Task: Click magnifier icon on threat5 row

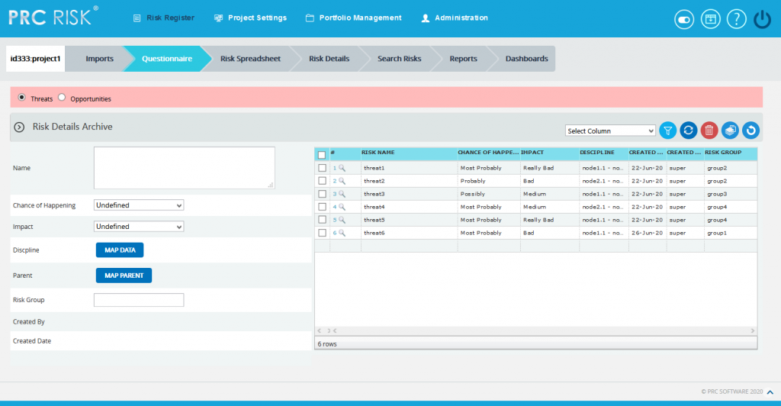Action: 342,220
